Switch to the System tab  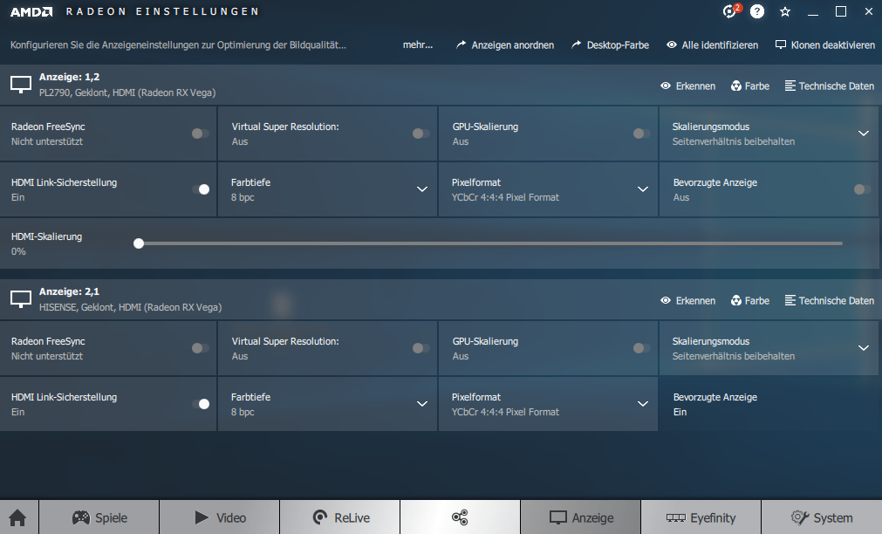pyautogui.click(x=822, y=517)
